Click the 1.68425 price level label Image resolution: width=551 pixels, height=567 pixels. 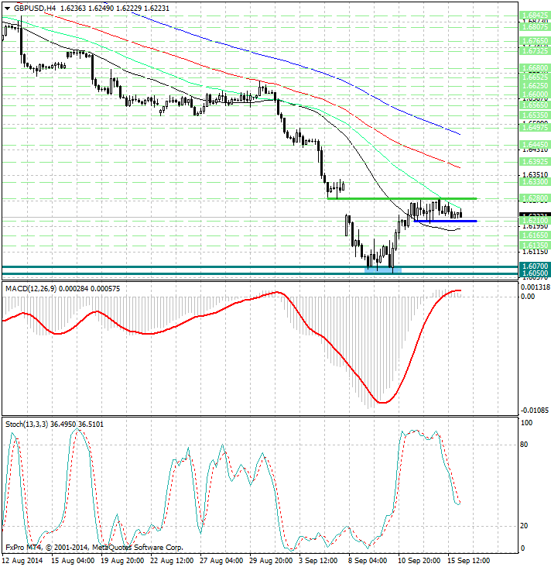tap(535, 15)
